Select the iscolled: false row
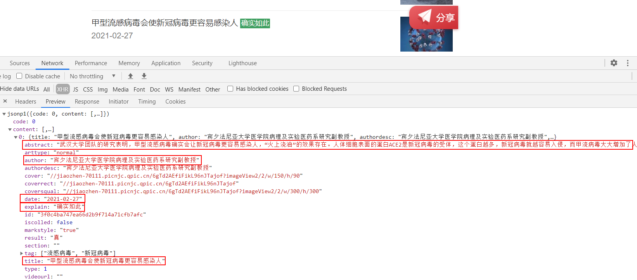This screenshot has height=280, width=637. (x=48, y=223)
